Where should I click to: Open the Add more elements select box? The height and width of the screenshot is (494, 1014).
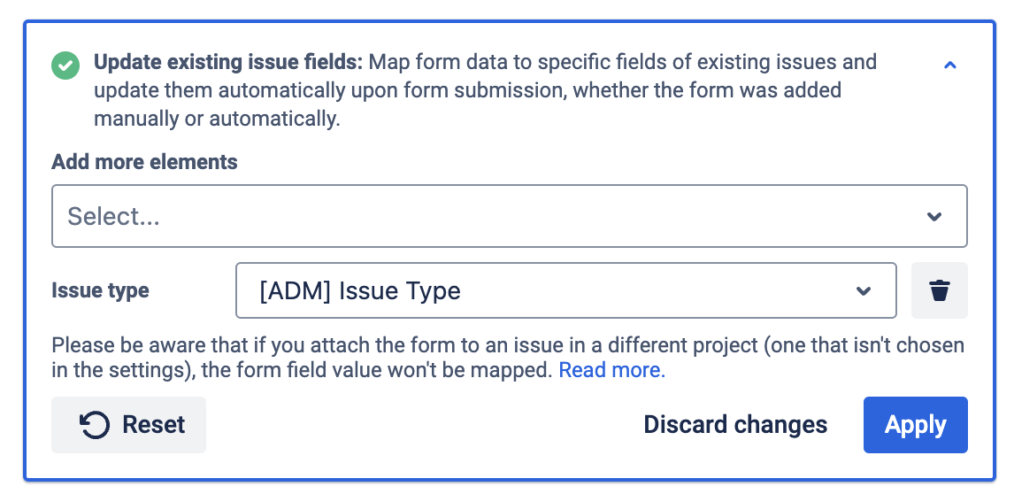(509, 216)
